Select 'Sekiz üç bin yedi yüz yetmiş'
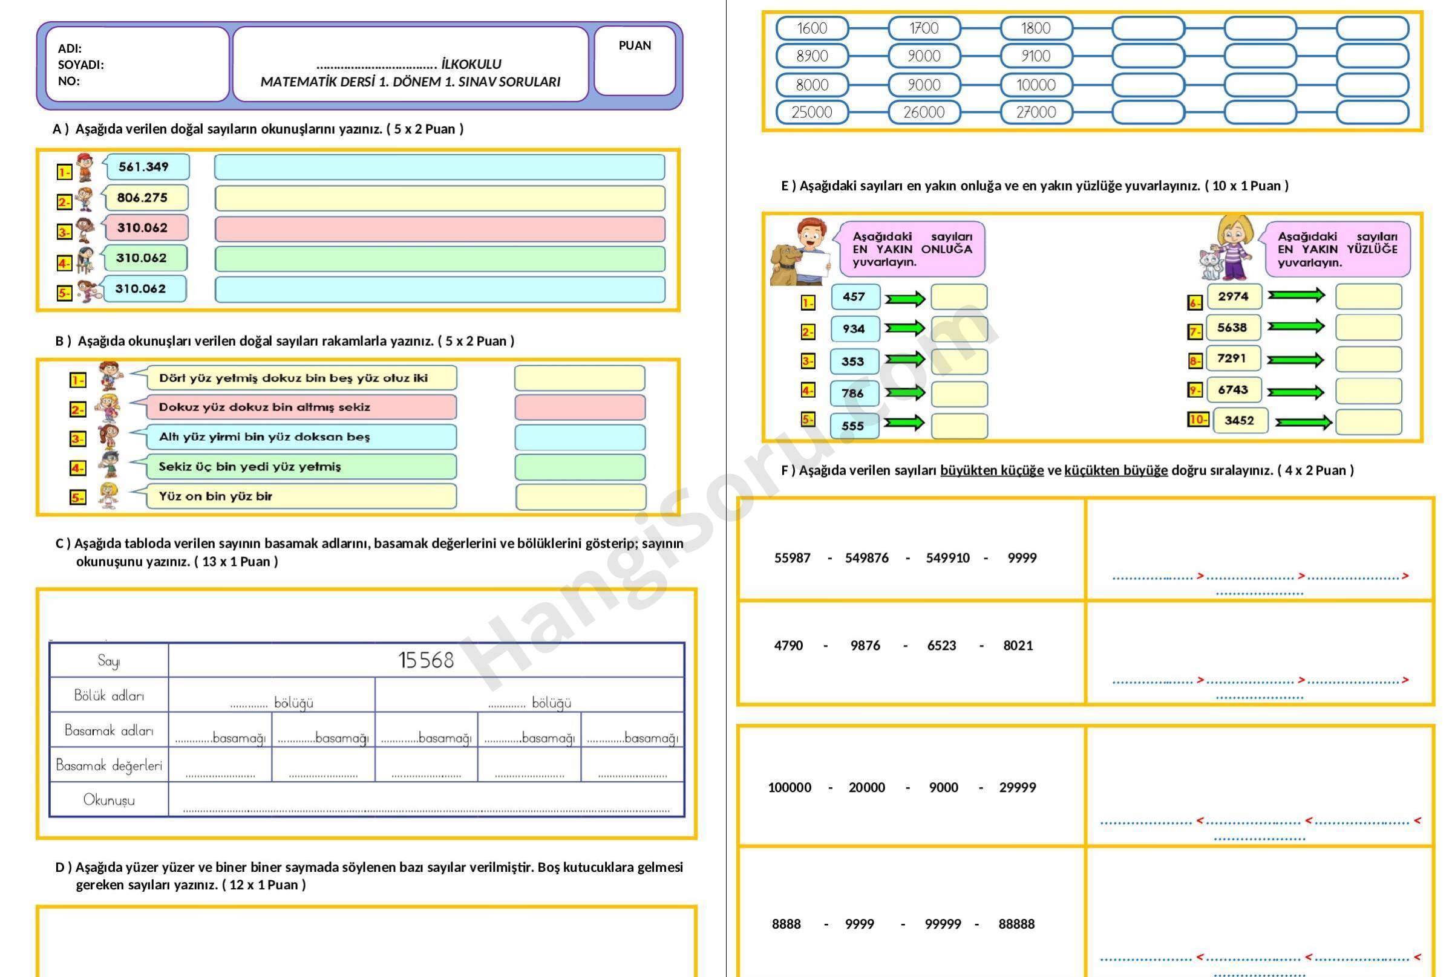 (250, 467)
